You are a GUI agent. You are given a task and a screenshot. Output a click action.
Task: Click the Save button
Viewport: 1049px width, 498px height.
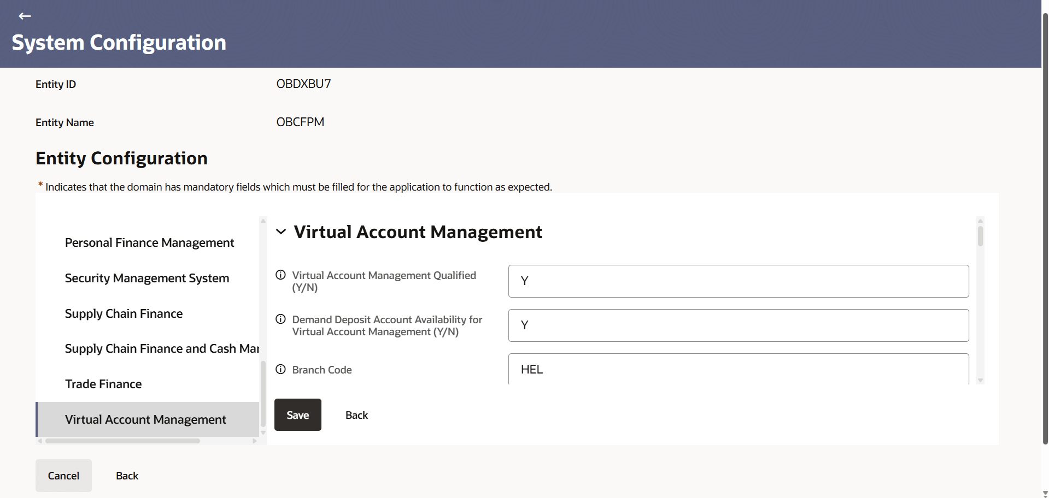click(297, 414)
